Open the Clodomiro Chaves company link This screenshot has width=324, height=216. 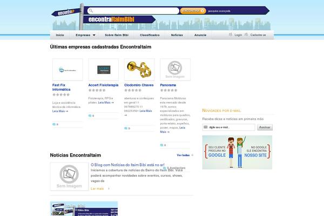click(139, 85)
